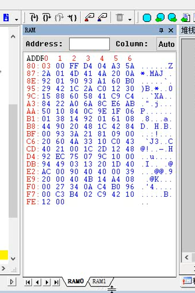Click scroll left arrow in stack panel

[x=187, y=257]
